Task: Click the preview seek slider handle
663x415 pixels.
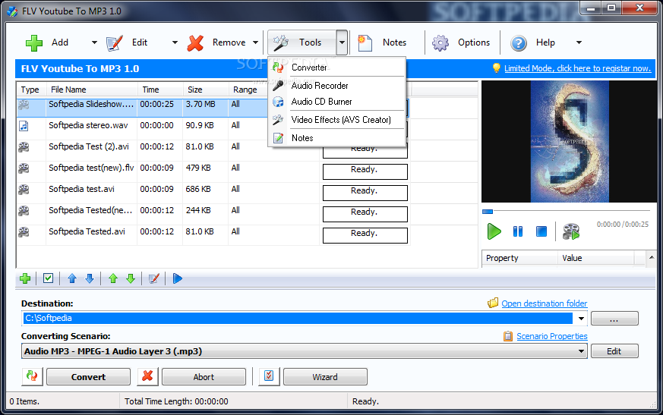Action: 488,212
